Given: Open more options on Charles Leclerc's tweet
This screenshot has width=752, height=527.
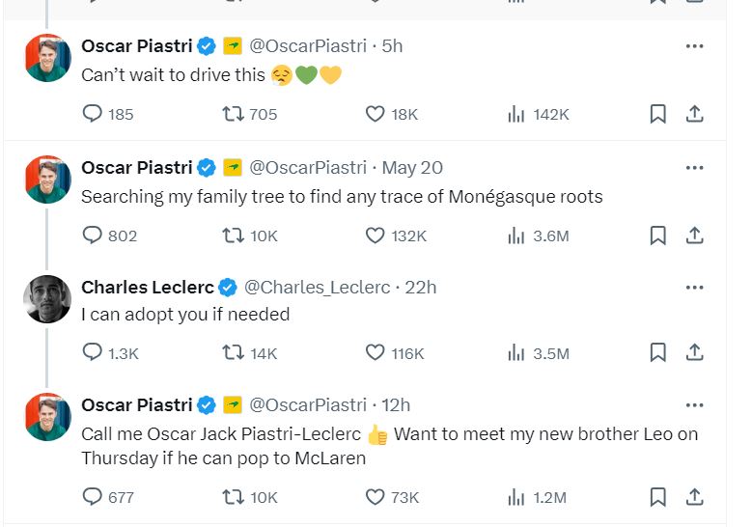Looking at the screenshot, I should 694,288.
